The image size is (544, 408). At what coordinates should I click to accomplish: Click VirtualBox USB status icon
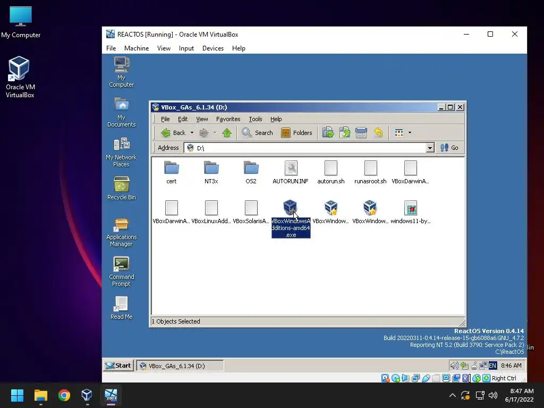[426, 378]
